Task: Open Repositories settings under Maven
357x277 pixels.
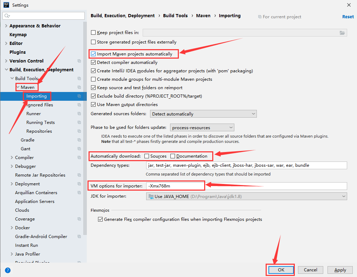Action: [39, 131]
